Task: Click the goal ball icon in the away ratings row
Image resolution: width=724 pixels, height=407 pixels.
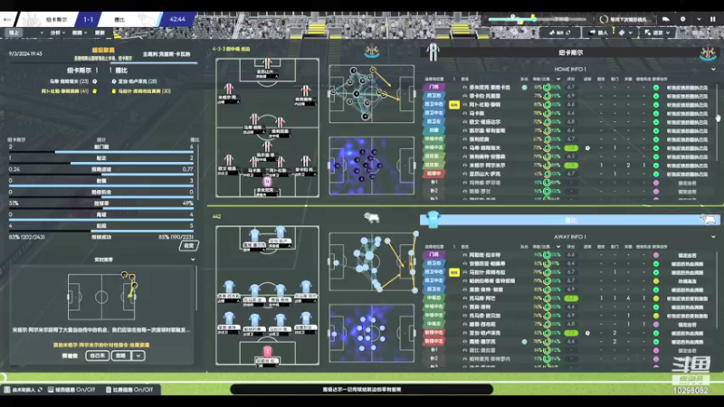Action: coord(587,333)
